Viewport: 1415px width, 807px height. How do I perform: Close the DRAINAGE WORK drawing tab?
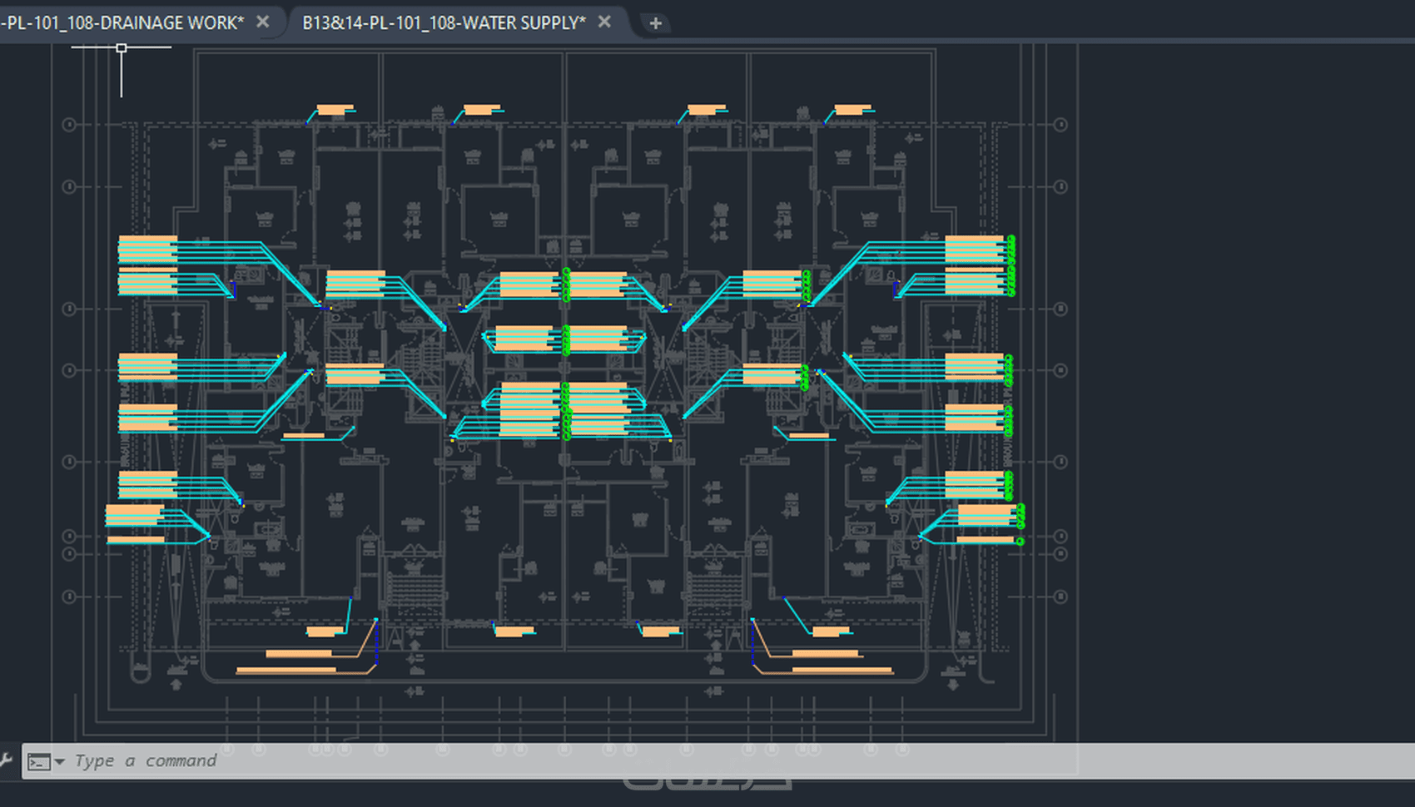(x=263, y=22)
